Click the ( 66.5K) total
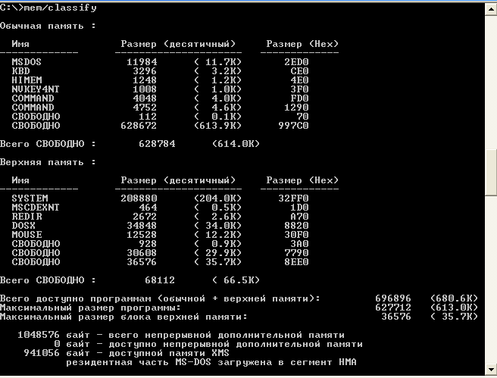Image resolution: width=497 pixels, height=378 pixels. (236, 280)
